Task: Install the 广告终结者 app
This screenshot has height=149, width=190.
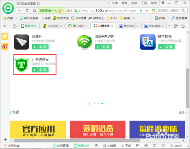Action: 40,70
